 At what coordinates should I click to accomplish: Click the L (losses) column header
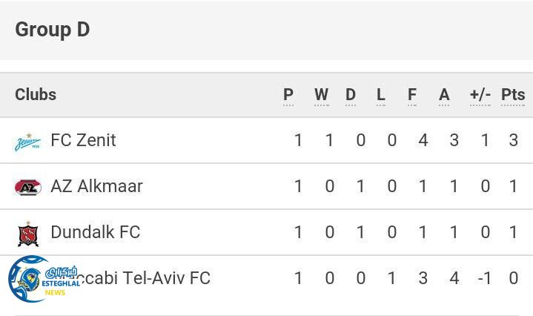pos(381,95)
